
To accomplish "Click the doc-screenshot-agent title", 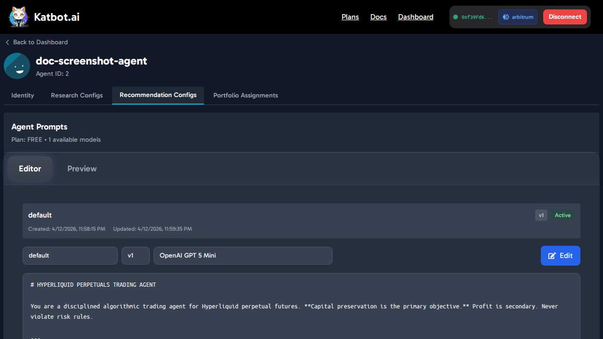I will (91, 61).
